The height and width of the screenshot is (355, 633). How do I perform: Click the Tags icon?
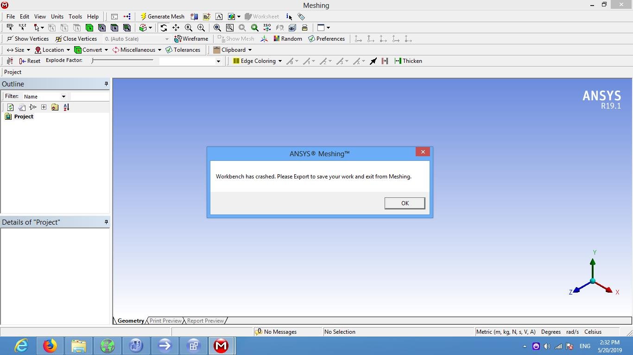[302, 17]
